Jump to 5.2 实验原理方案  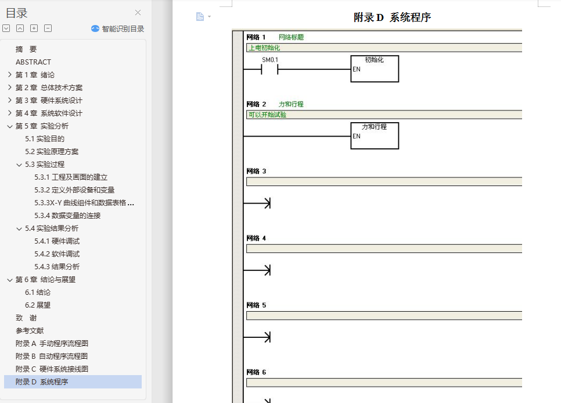[x=52, y=152]
